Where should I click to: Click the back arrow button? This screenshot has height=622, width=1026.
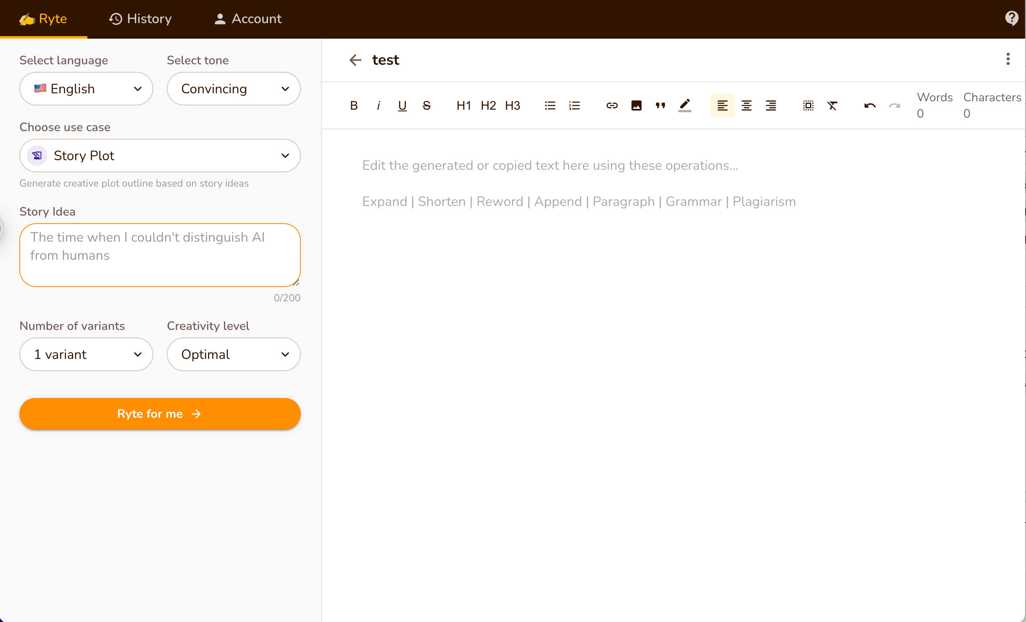(355, 60)
